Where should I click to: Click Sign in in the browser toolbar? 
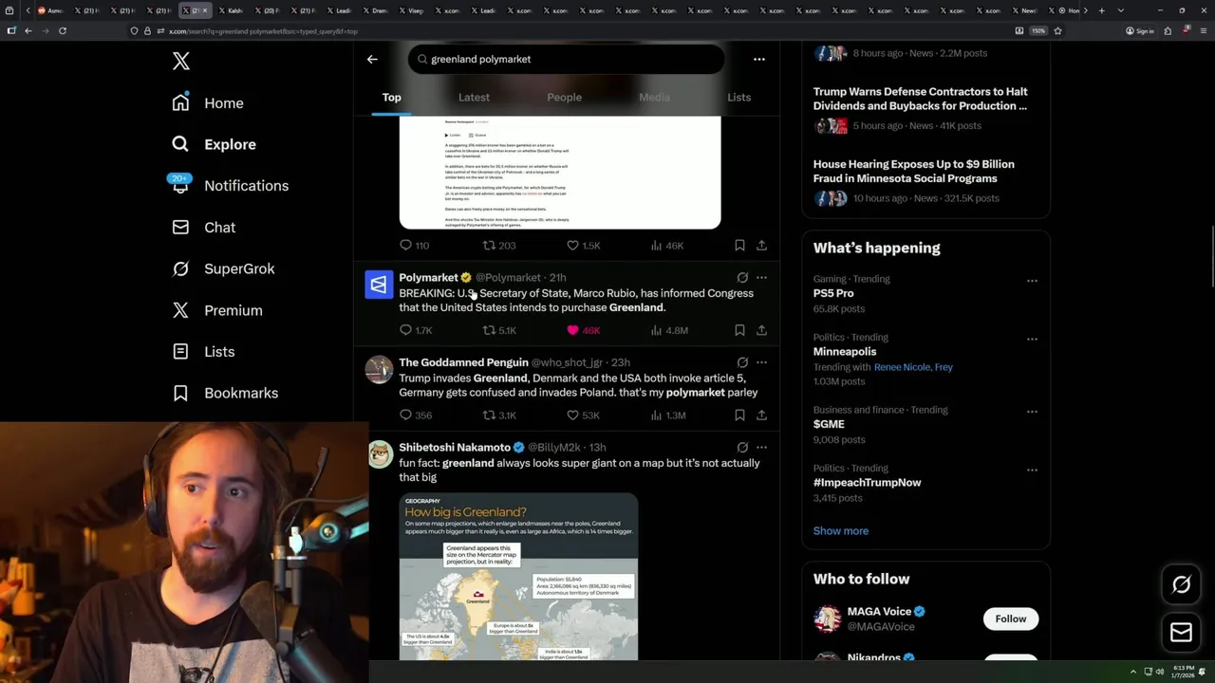pyautogui.click(x=1140, y=30)
